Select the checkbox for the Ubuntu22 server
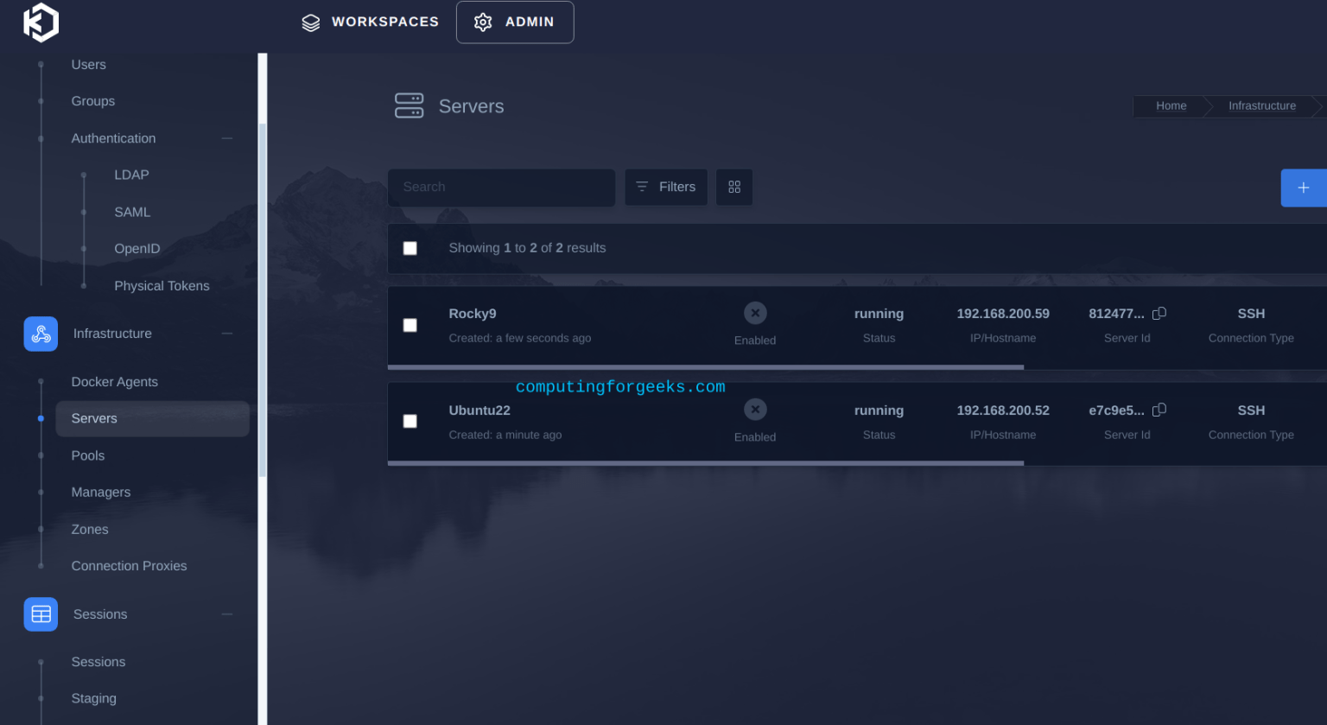This screenshot has width=1327, height=725. pos(410,421)
